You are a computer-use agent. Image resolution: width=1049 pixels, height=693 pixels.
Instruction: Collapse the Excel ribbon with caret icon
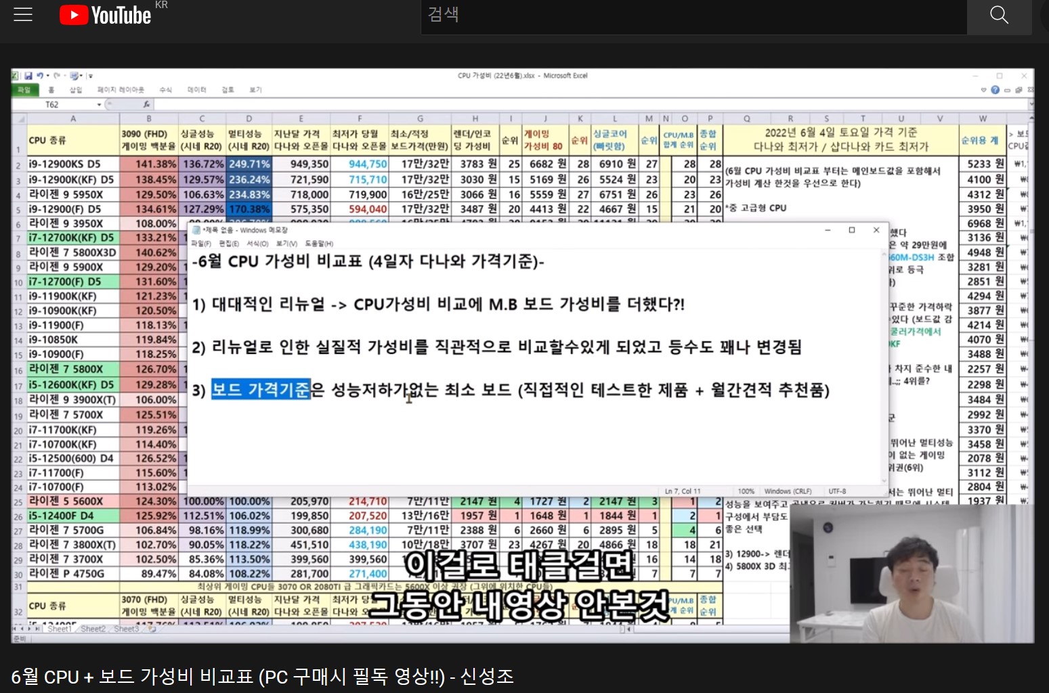(984, 89)
